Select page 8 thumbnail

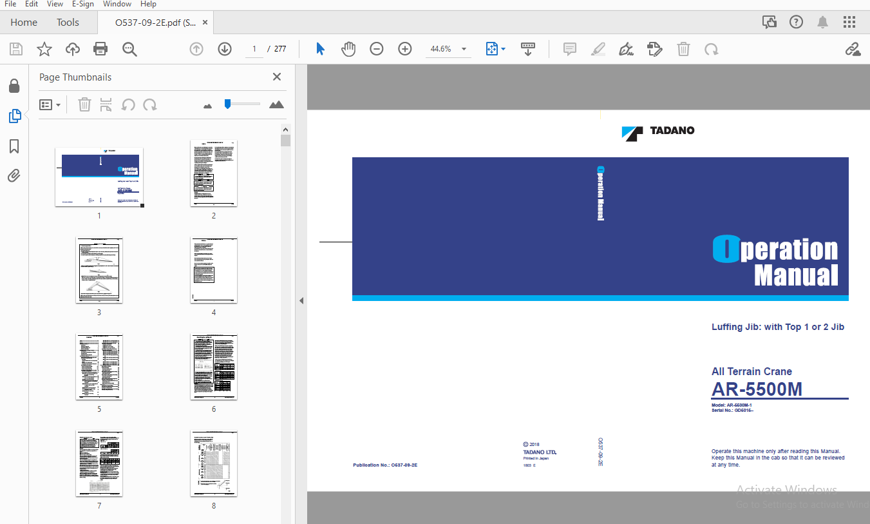click(214, 463)
